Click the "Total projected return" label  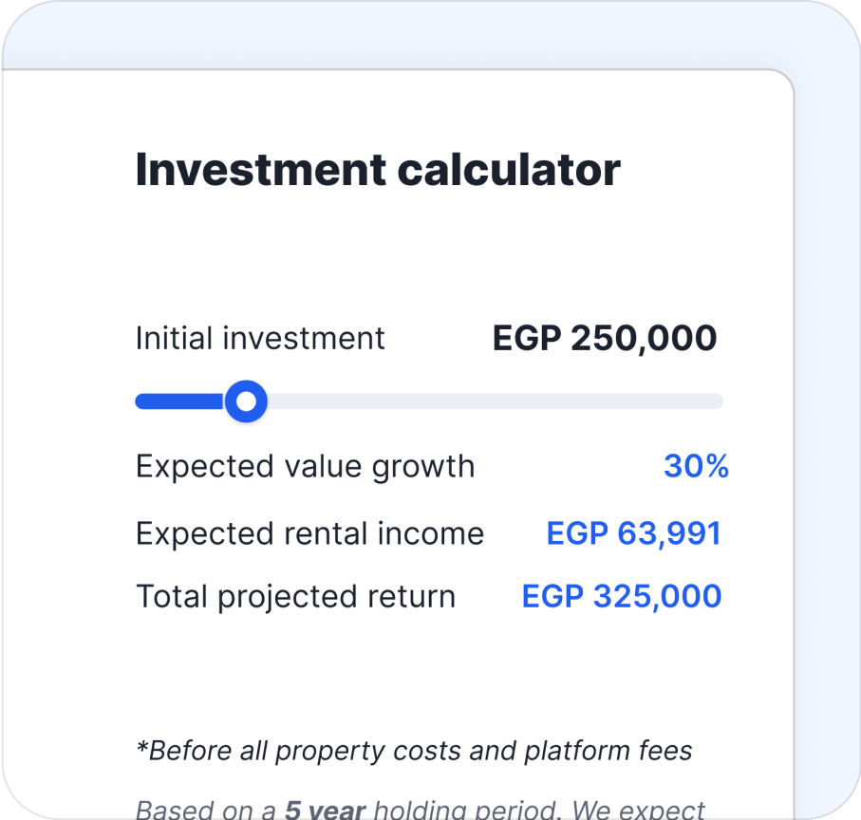tap(295, 596)
